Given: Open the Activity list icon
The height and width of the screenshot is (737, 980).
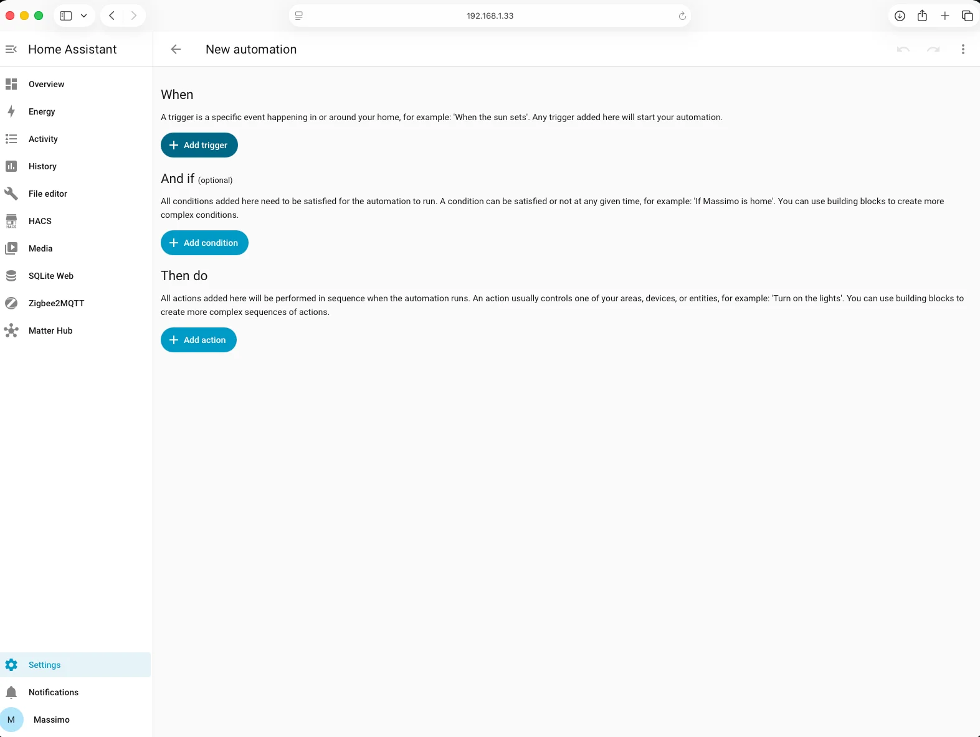Looking at the screenshot, I should pos(11,139).
